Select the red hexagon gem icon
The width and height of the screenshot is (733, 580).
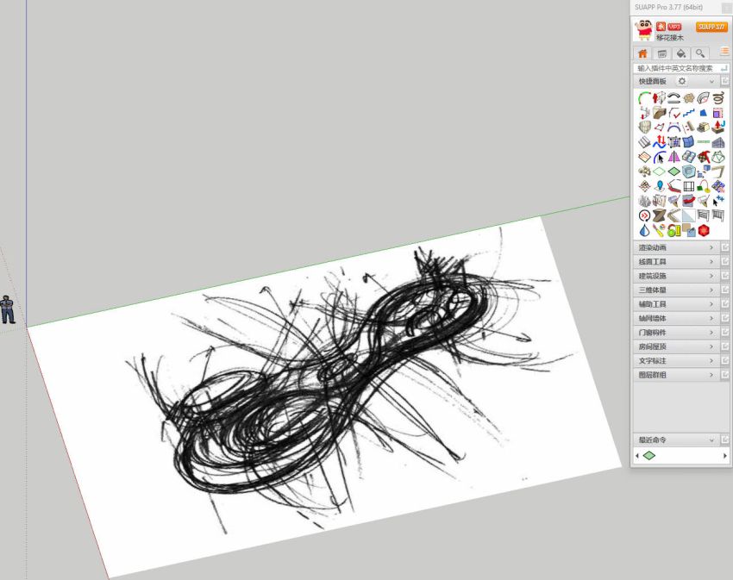pyautogui.click(x=704, y=230)
